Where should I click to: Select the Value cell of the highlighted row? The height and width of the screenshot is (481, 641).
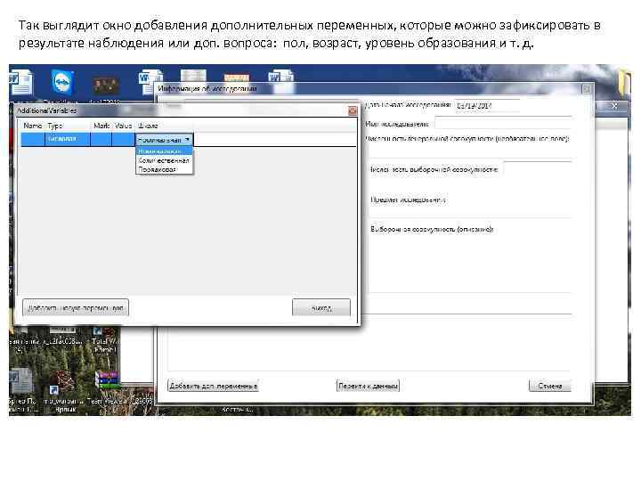(124, 139)
